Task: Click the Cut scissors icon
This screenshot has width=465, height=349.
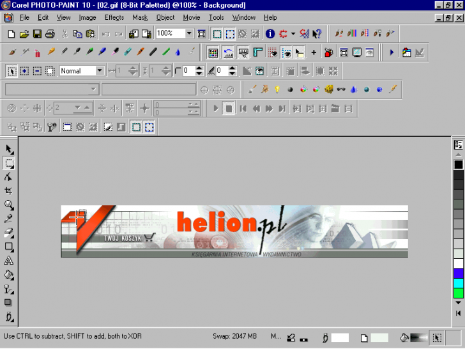Action: pyautogui.click(x=65, y=34)
